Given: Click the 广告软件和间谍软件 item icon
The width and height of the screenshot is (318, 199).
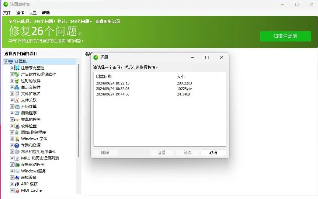Looking at the screenshot, I should pos(17,74).
